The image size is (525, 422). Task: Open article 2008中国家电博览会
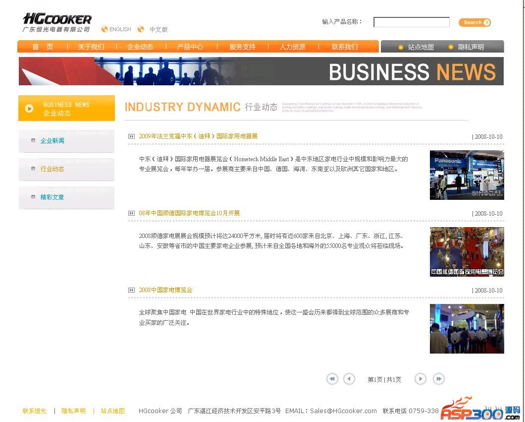[166, 290]
